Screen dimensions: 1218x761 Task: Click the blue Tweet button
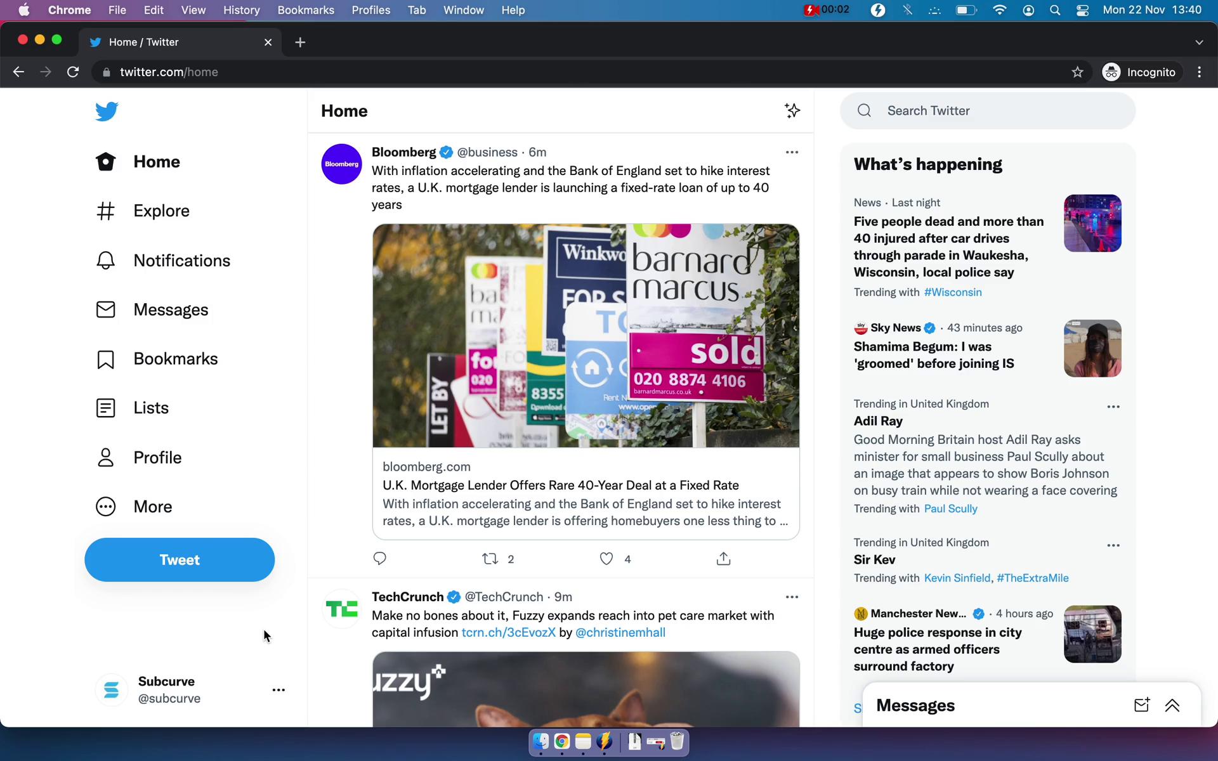coord(180,559)
